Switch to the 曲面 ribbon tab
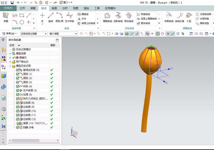 pos(54,8)
